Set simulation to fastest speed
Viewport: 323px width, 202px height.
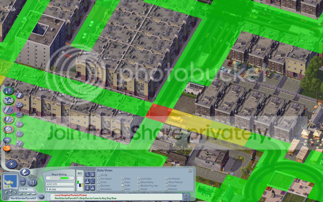coord(34,194)
